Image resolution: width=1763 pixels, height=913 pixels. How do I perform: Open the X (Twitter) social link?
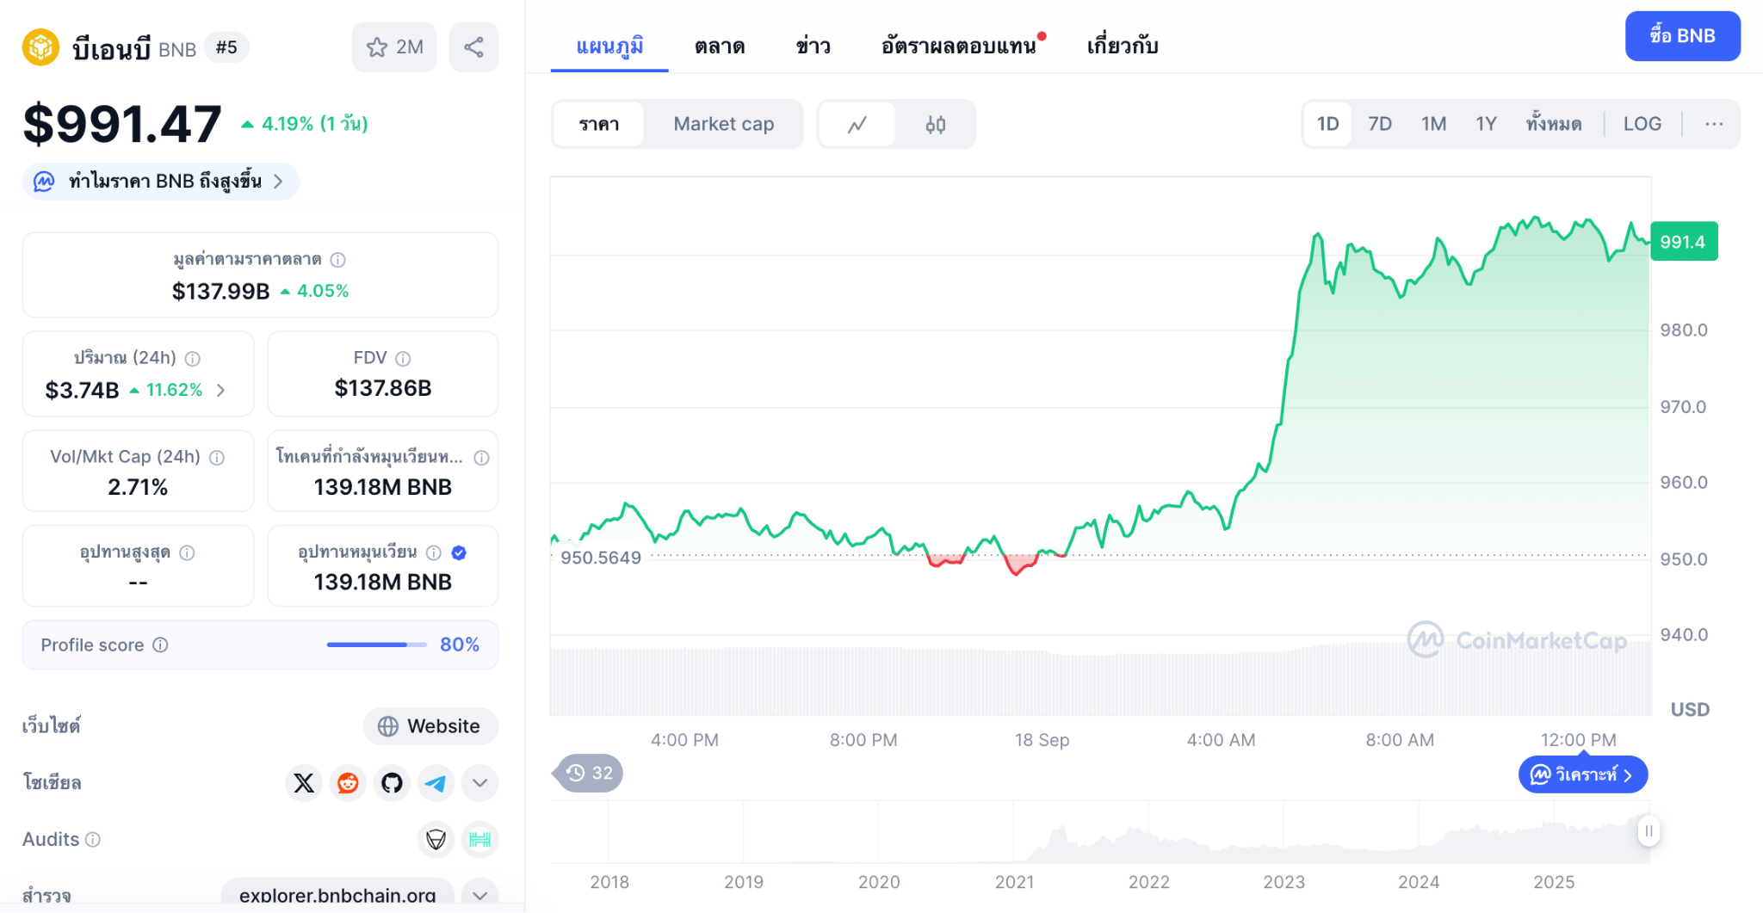click(x=304, y=783)
